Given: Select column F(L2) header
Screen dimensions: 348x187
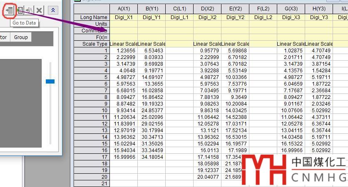Looking at the screenshot, I should click(263, 9).
